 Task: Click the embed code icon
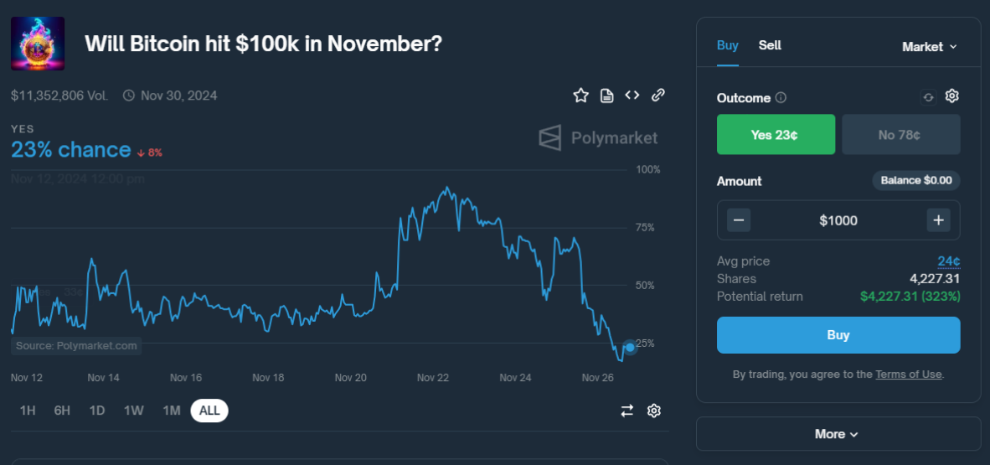[x=632, y=96]
